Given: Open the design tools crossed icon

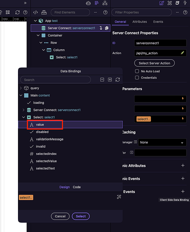Looking at the screenshot, I should 170,3.
